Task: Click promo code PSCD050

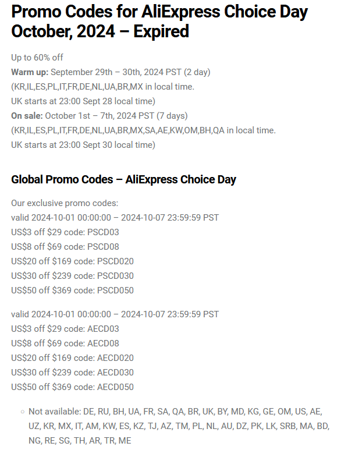Action: [x=115, y=290]
